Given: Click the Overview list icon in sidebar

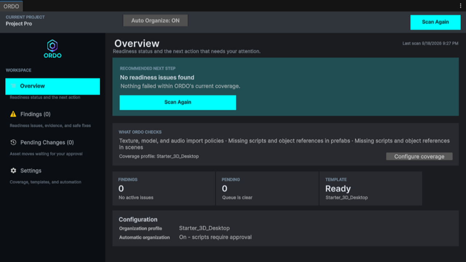Looking at the screenshot, I should [13, 86].
